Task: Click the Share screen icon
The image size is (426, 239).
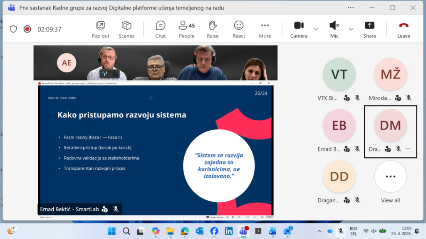Action: pyautogui.click(x=369, y=29)
